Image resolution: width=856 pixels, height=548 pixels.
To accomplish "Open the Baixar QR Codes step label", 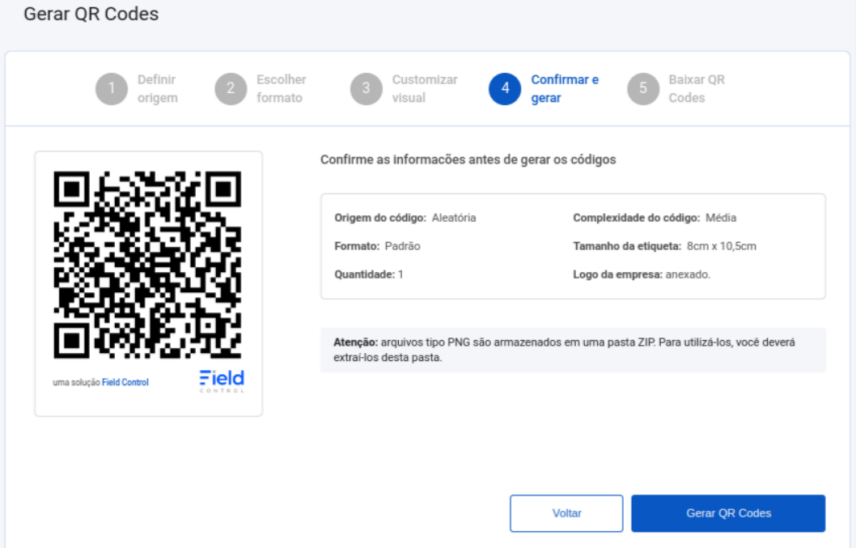I will [697, 88].
